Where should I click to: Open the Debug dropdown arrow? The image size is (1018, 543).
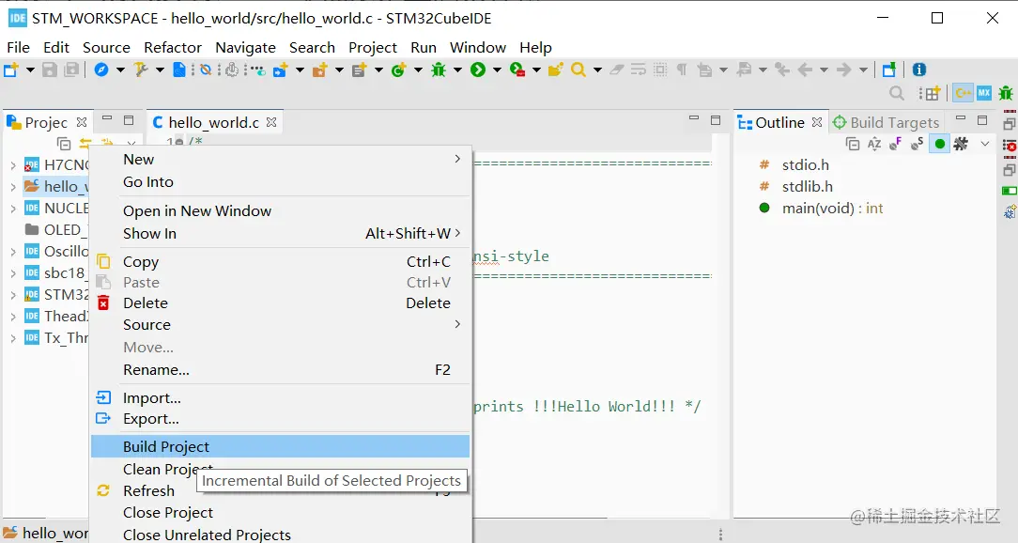(457, 70)
